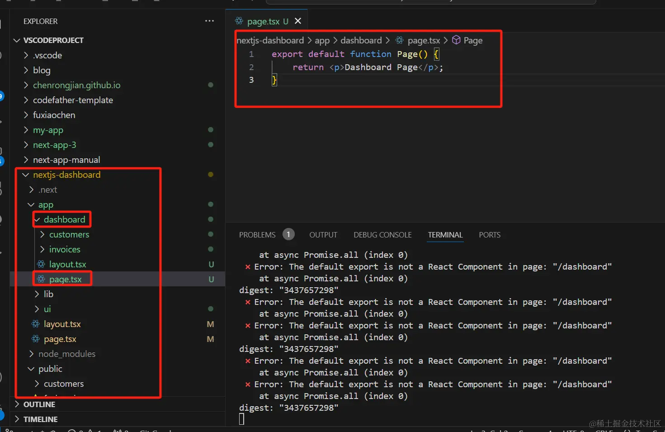Screen dimensions: 665x432
Task: Switch to the PORTS panel tab
Action: tap(490, 235)
